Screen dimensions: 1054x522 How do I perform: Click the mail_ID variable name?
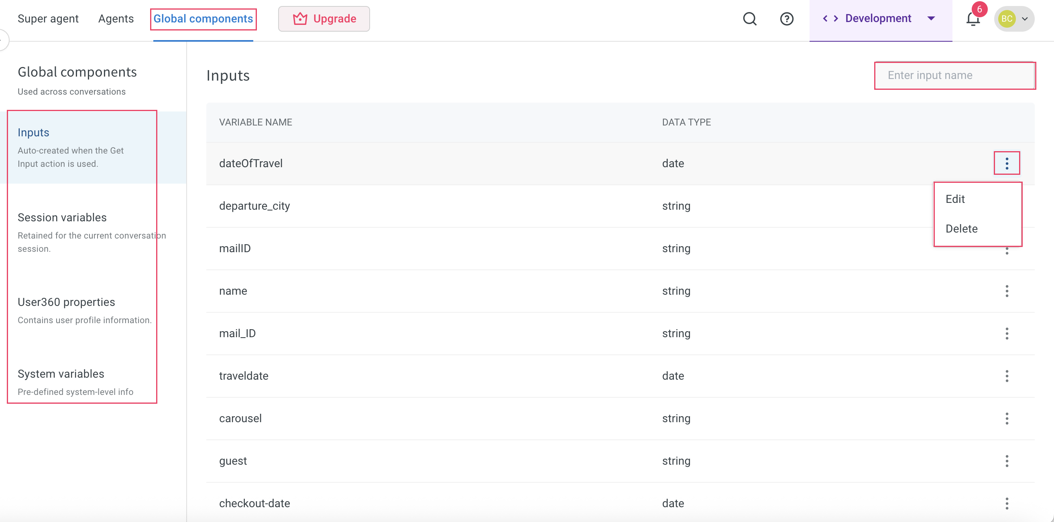237,334
